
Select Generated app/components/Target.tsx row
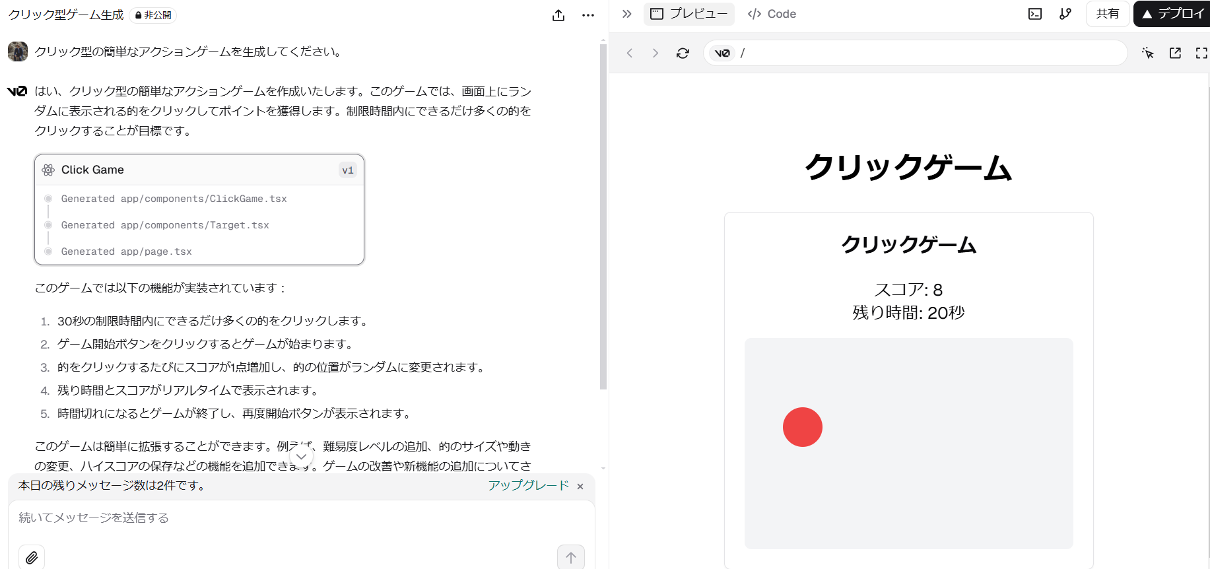[x=165, y=225]
